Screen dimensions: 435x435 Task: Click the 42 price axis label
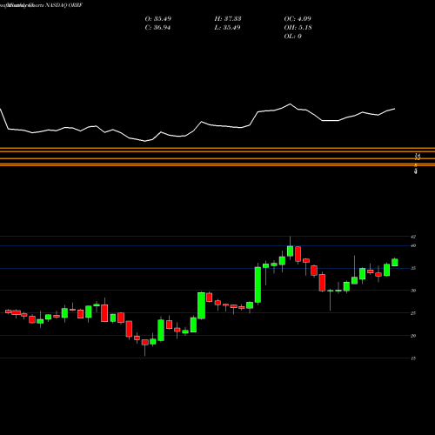click(x=413, y=237)
